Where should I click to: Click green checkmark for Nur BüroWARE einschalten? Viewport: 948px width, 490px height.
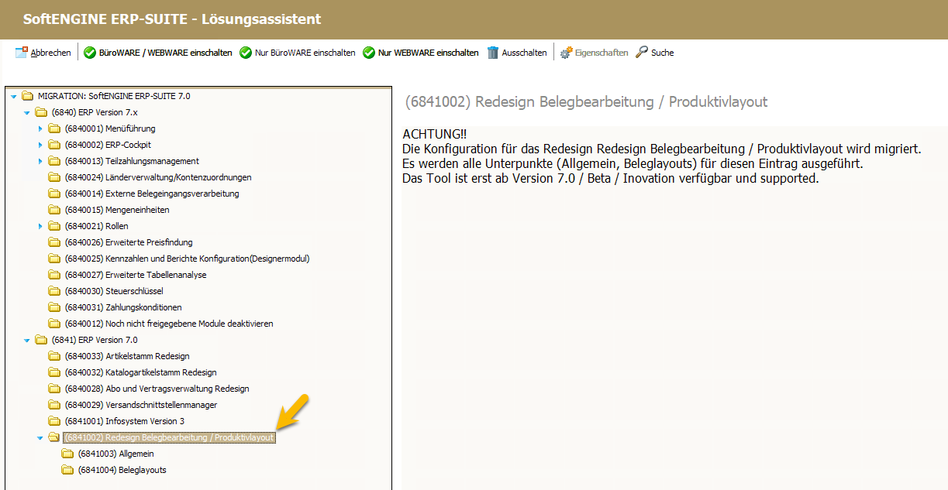[246, 53]
